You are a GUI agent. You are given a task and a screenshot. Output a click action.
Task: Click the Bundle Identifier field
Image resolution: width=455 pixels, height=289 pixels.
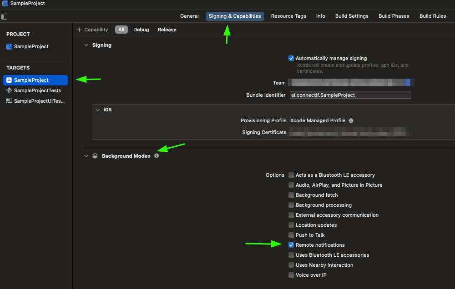coord(350,95)
